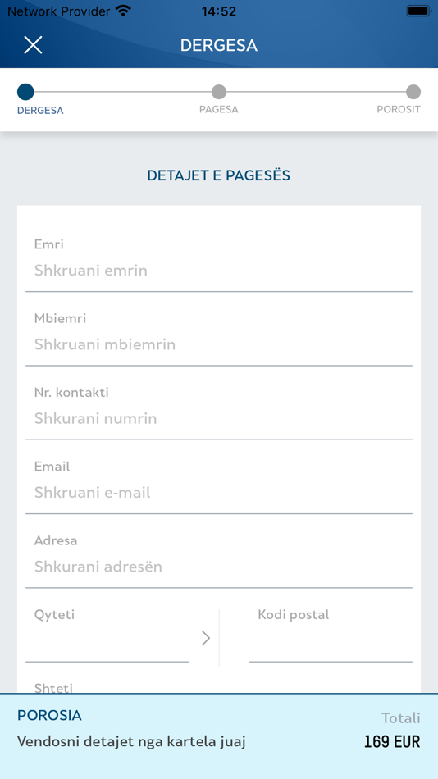Tap the POROSIA order summary heading
438x779 pixels.
[x=49, y=715]
